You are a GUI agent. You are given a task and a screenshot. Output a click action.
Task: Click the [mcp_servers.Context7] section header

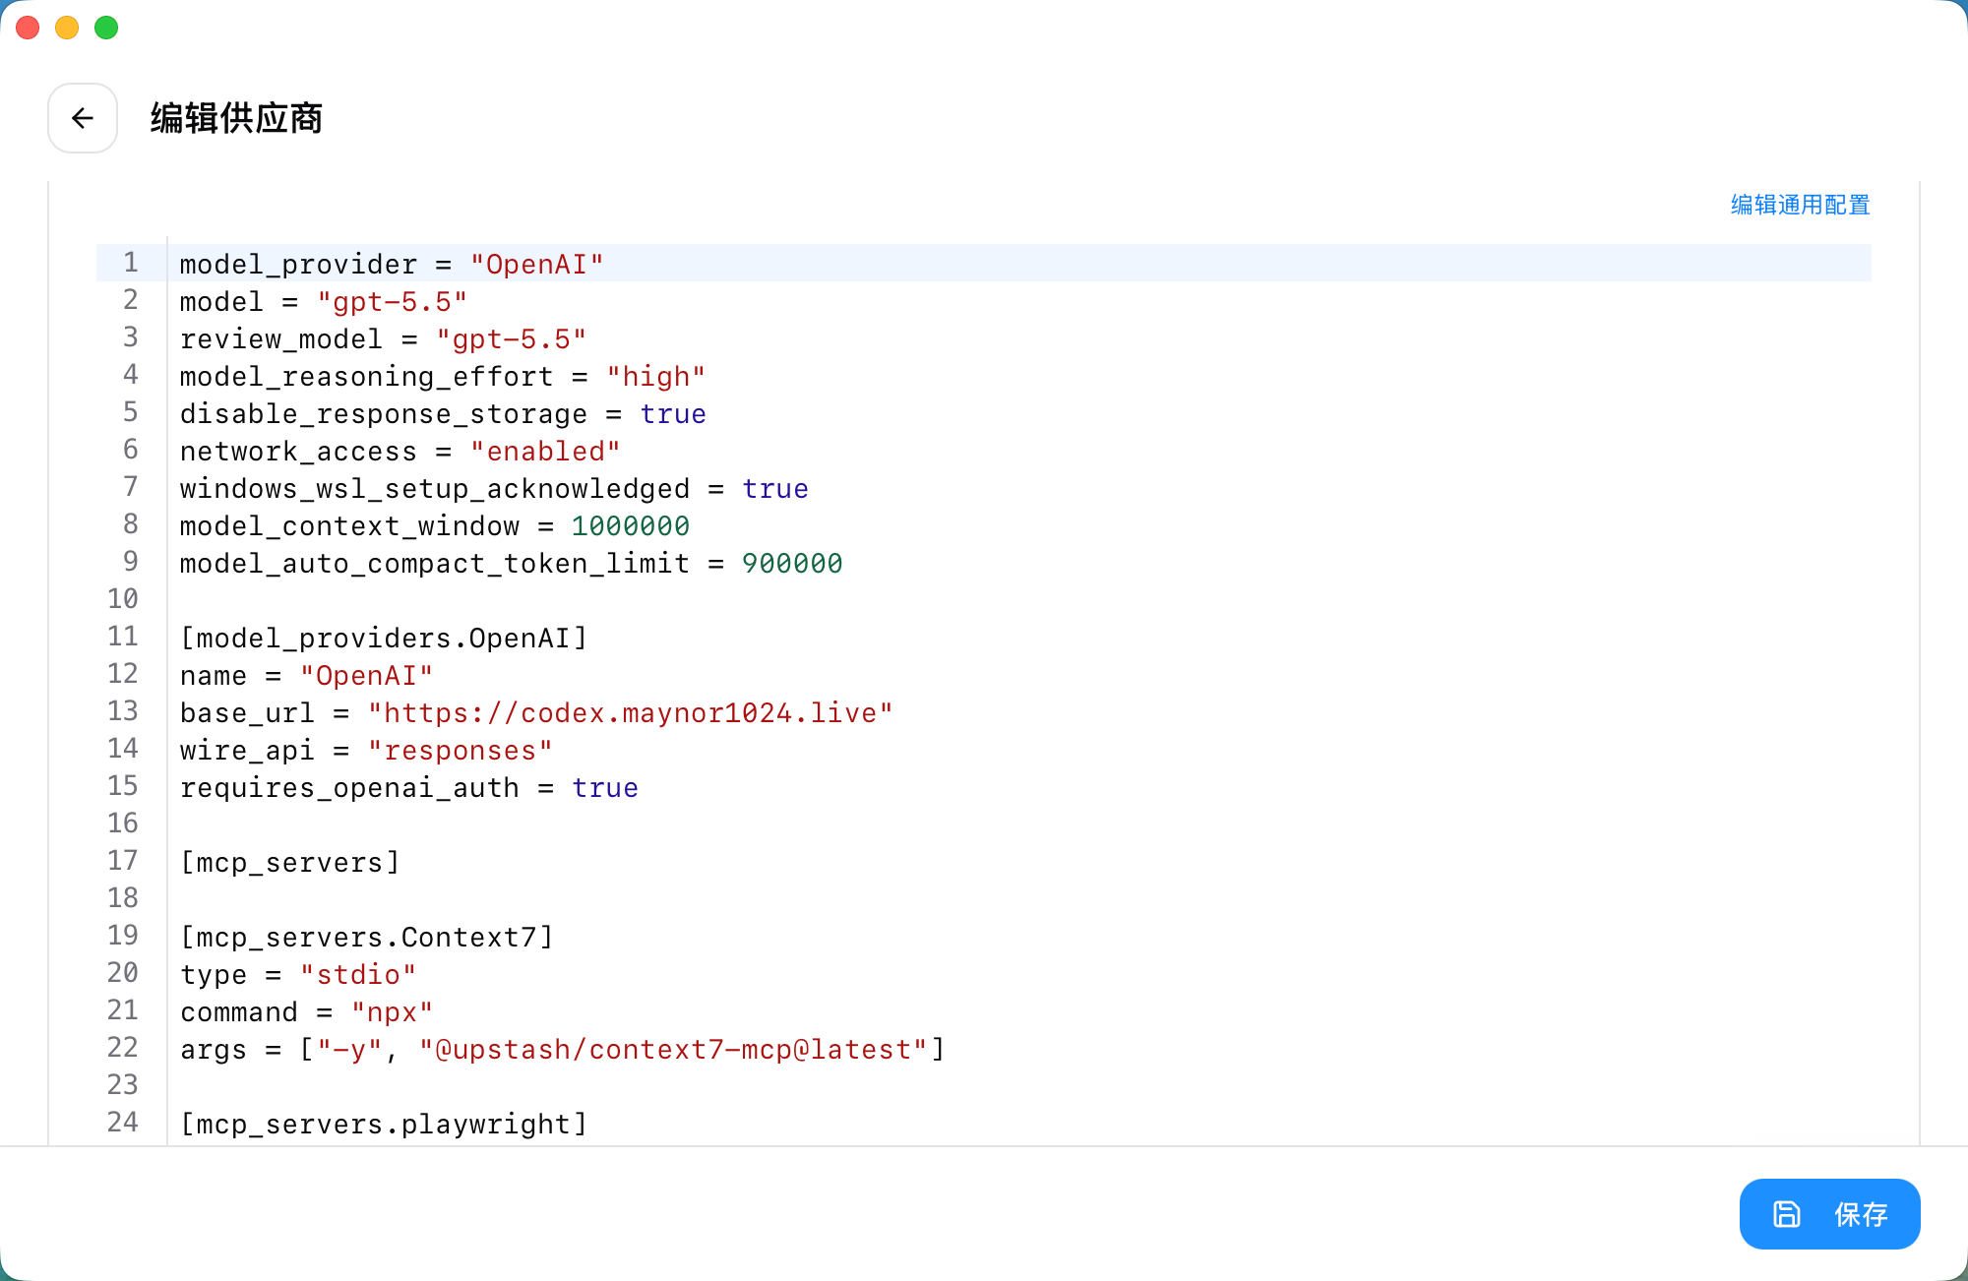367,938
